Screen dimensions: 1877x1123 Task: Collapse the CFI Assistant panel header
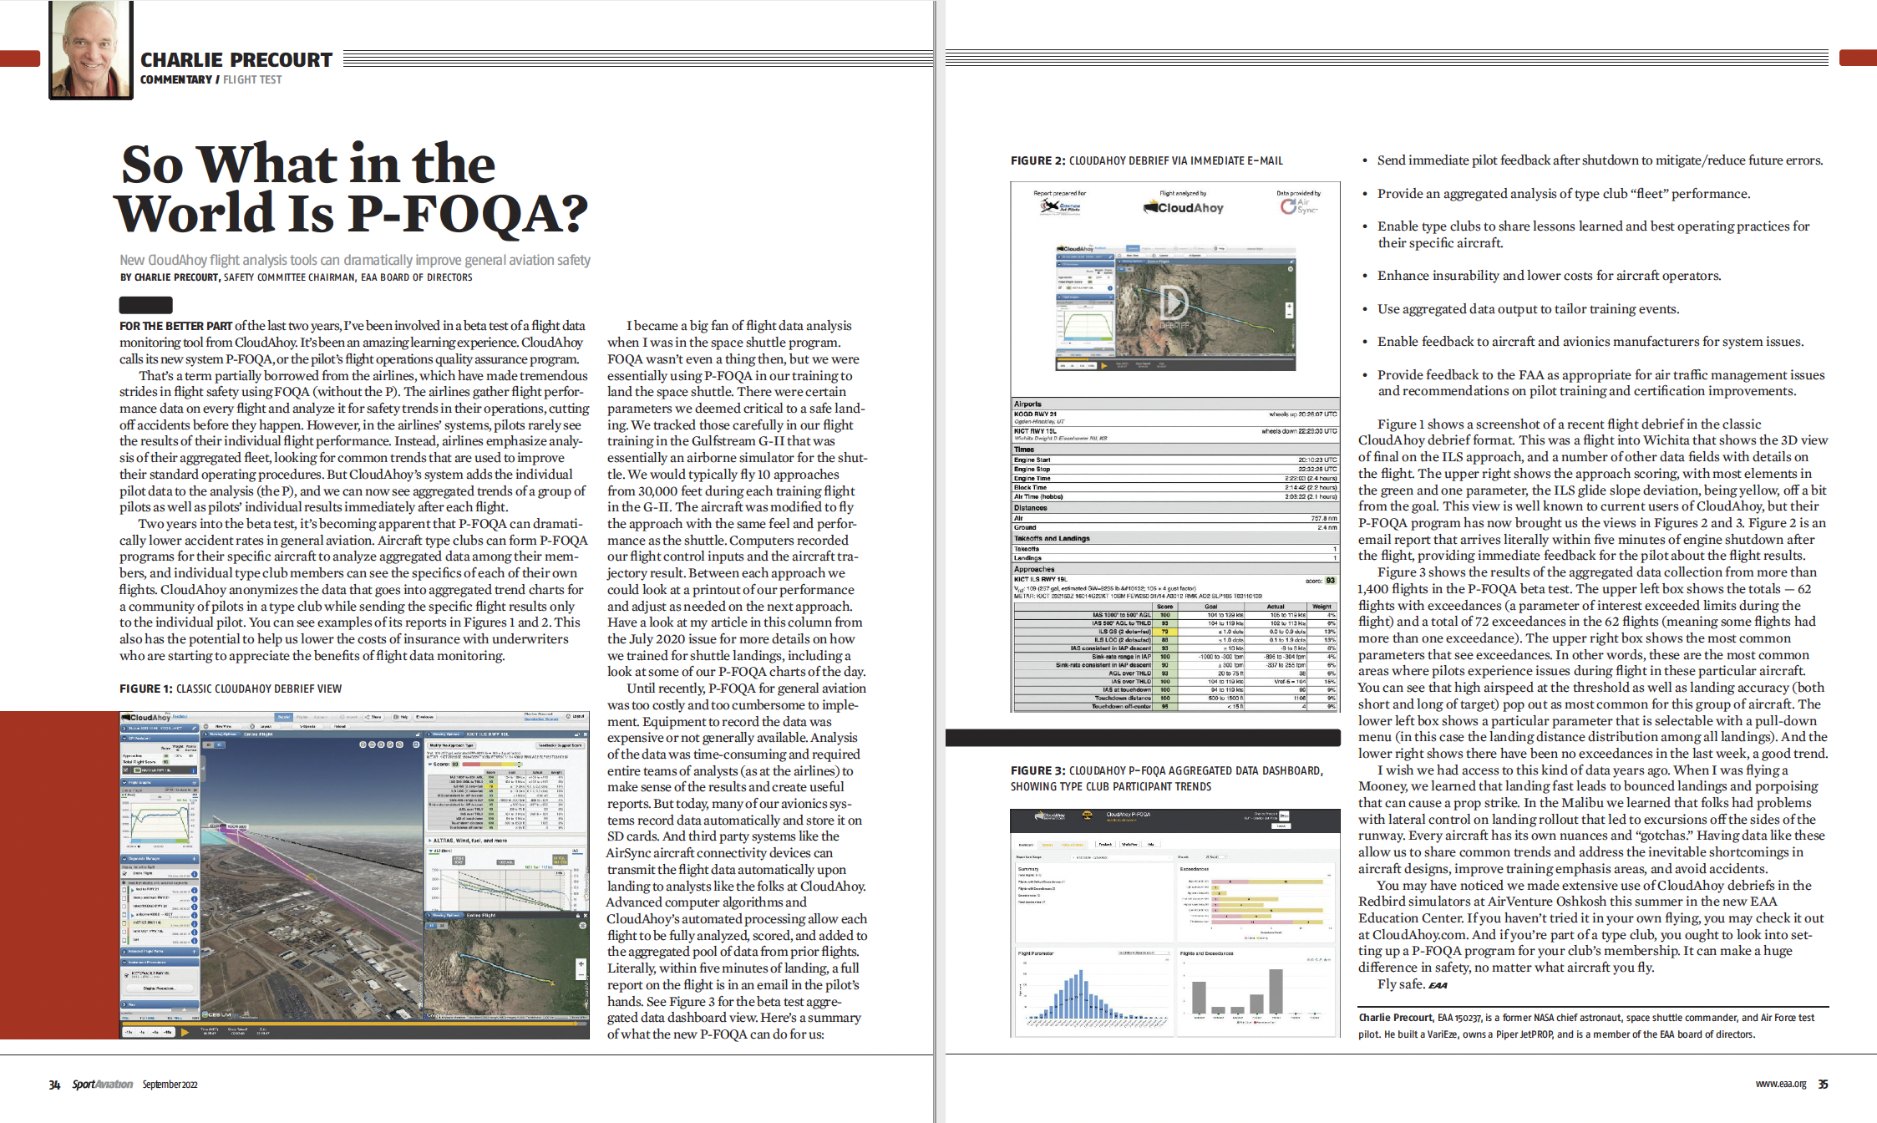(160, 738)
